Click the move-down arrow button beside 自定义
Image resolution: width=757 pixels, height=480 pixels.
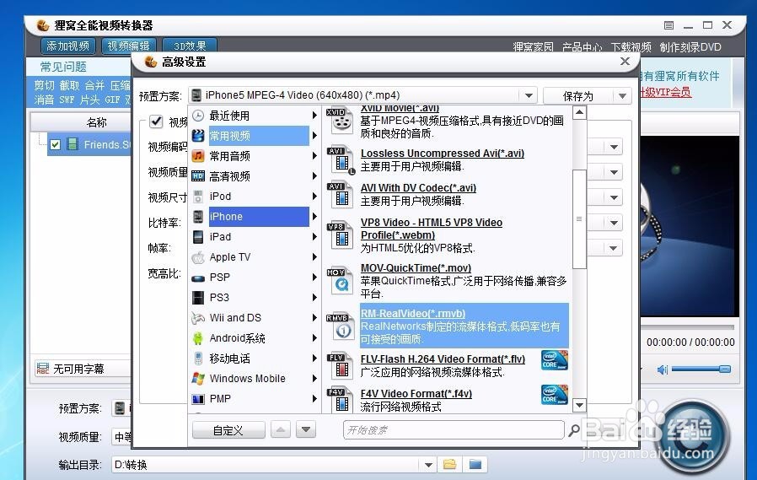pyautogui.click(x=306, y=429)
